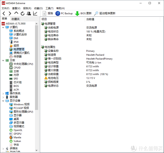The height and width of the screenshot is (153, 164).
Task: Select the GPGPU tree item
Action: point(15,134)
